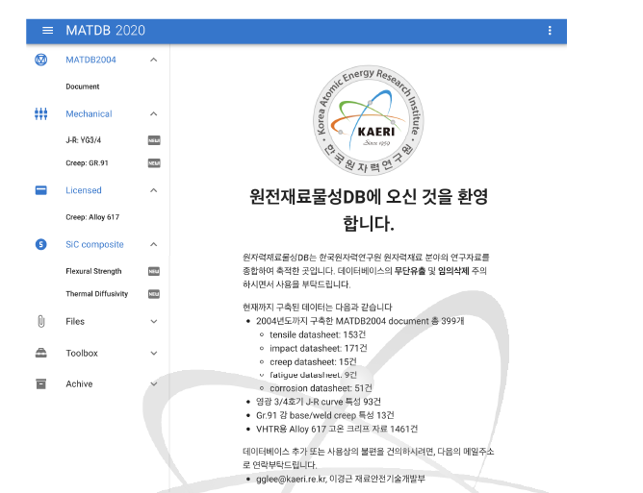Screen dimensions: 643x493
Task: Click the 'J-R curve 특성 93건' bullet
Action: tap(319, 402)
